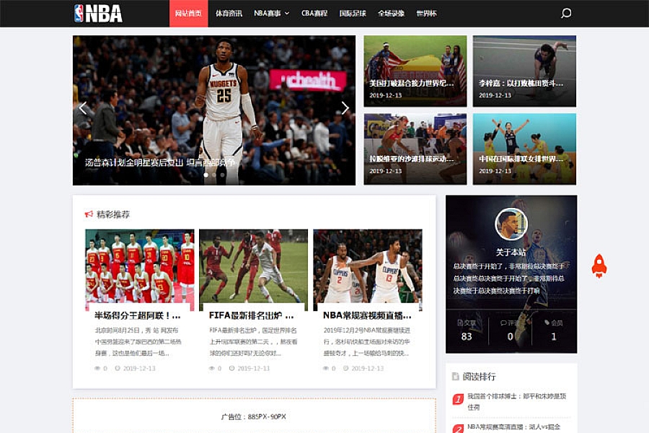Click the Clippers players article thumbnail

click(367, 270)
